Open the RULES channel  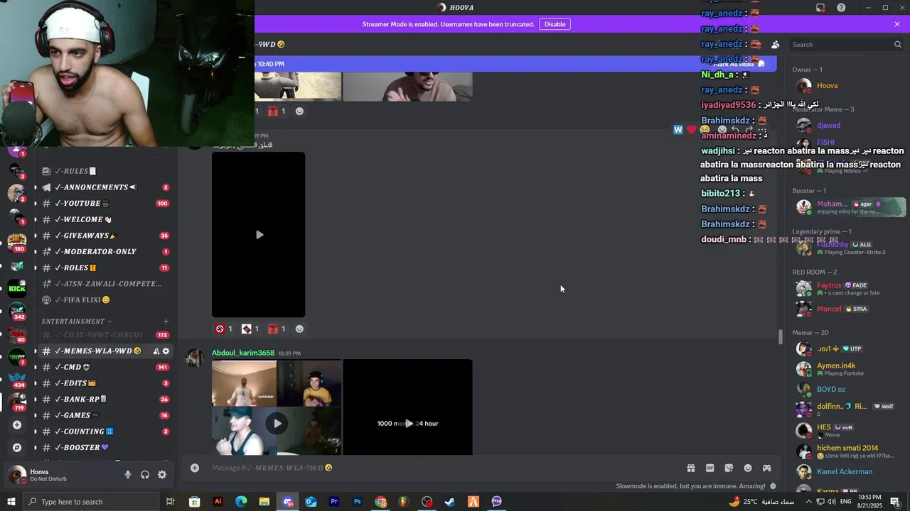105,171
